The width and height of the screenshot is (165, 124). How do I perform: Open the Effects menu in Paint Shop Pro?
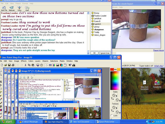[x=24, y=61]
